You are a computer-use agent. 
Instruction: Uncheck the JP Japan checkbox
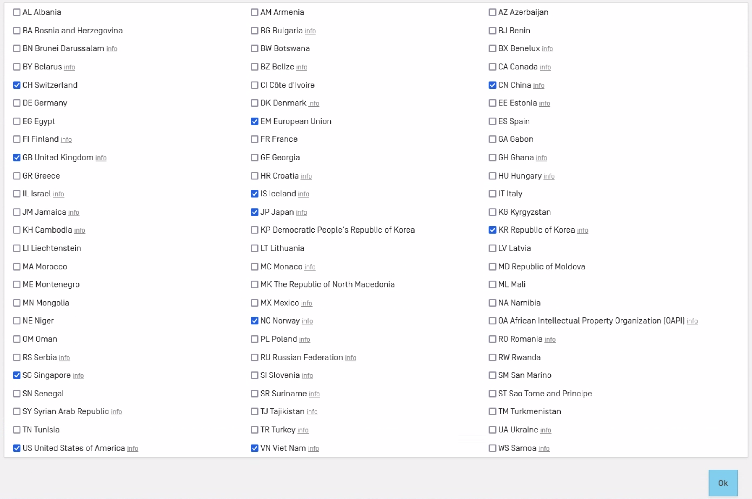(254, 212)
